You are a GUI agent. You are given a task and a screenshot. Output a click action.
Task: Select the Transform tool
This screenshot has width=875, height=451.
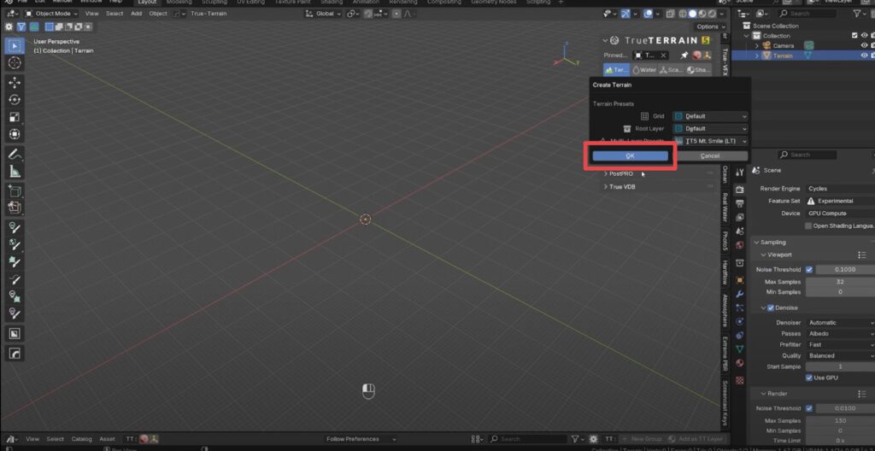(15, 134)
